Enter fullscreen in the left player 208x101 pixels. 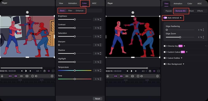(53, 71)
